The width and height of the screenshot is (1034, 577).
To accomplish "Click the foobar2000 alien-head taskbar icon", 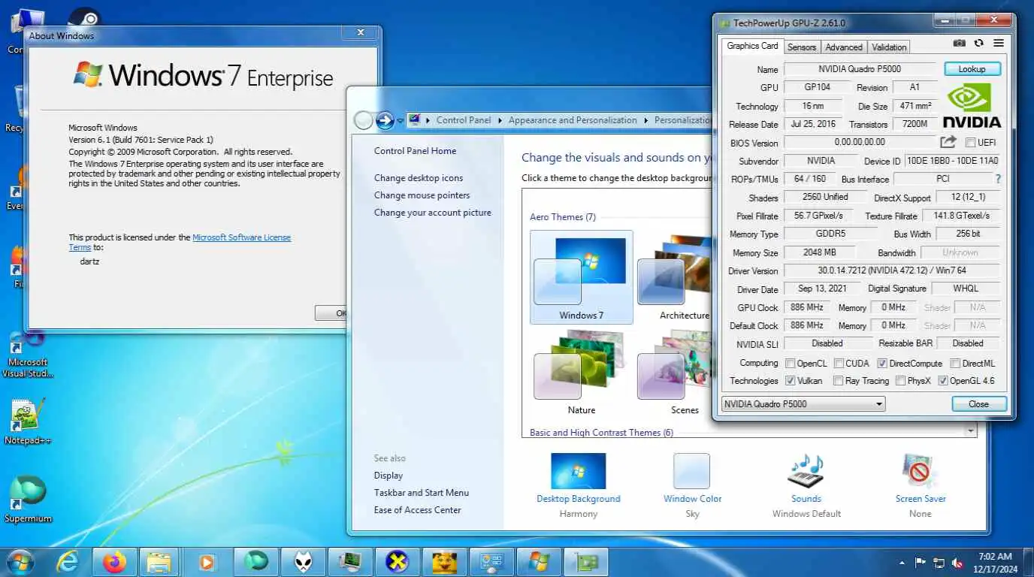I will [x=304, y=562].
